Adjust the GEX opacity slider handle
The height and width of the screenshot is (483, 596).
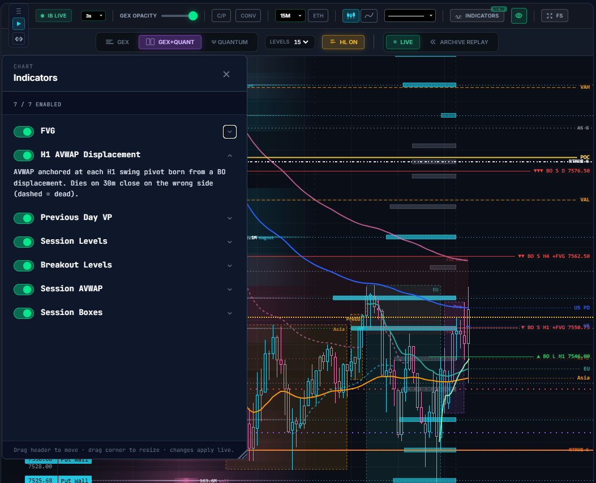coord(192,16)
